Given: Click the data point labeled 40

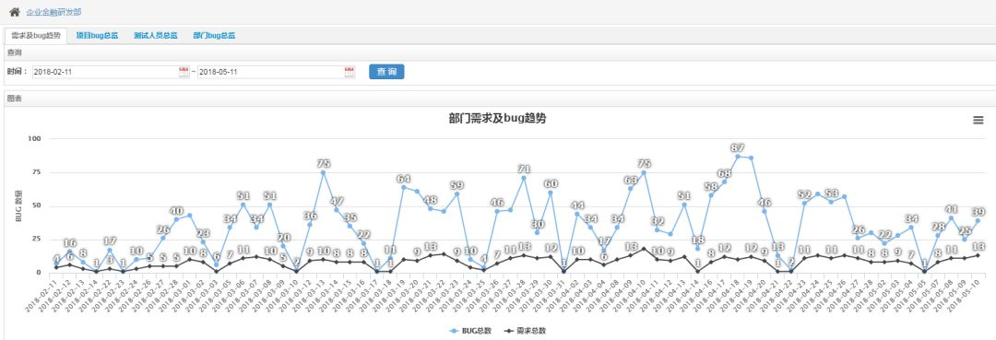Looking at the screenshot, I should (176, 219).
